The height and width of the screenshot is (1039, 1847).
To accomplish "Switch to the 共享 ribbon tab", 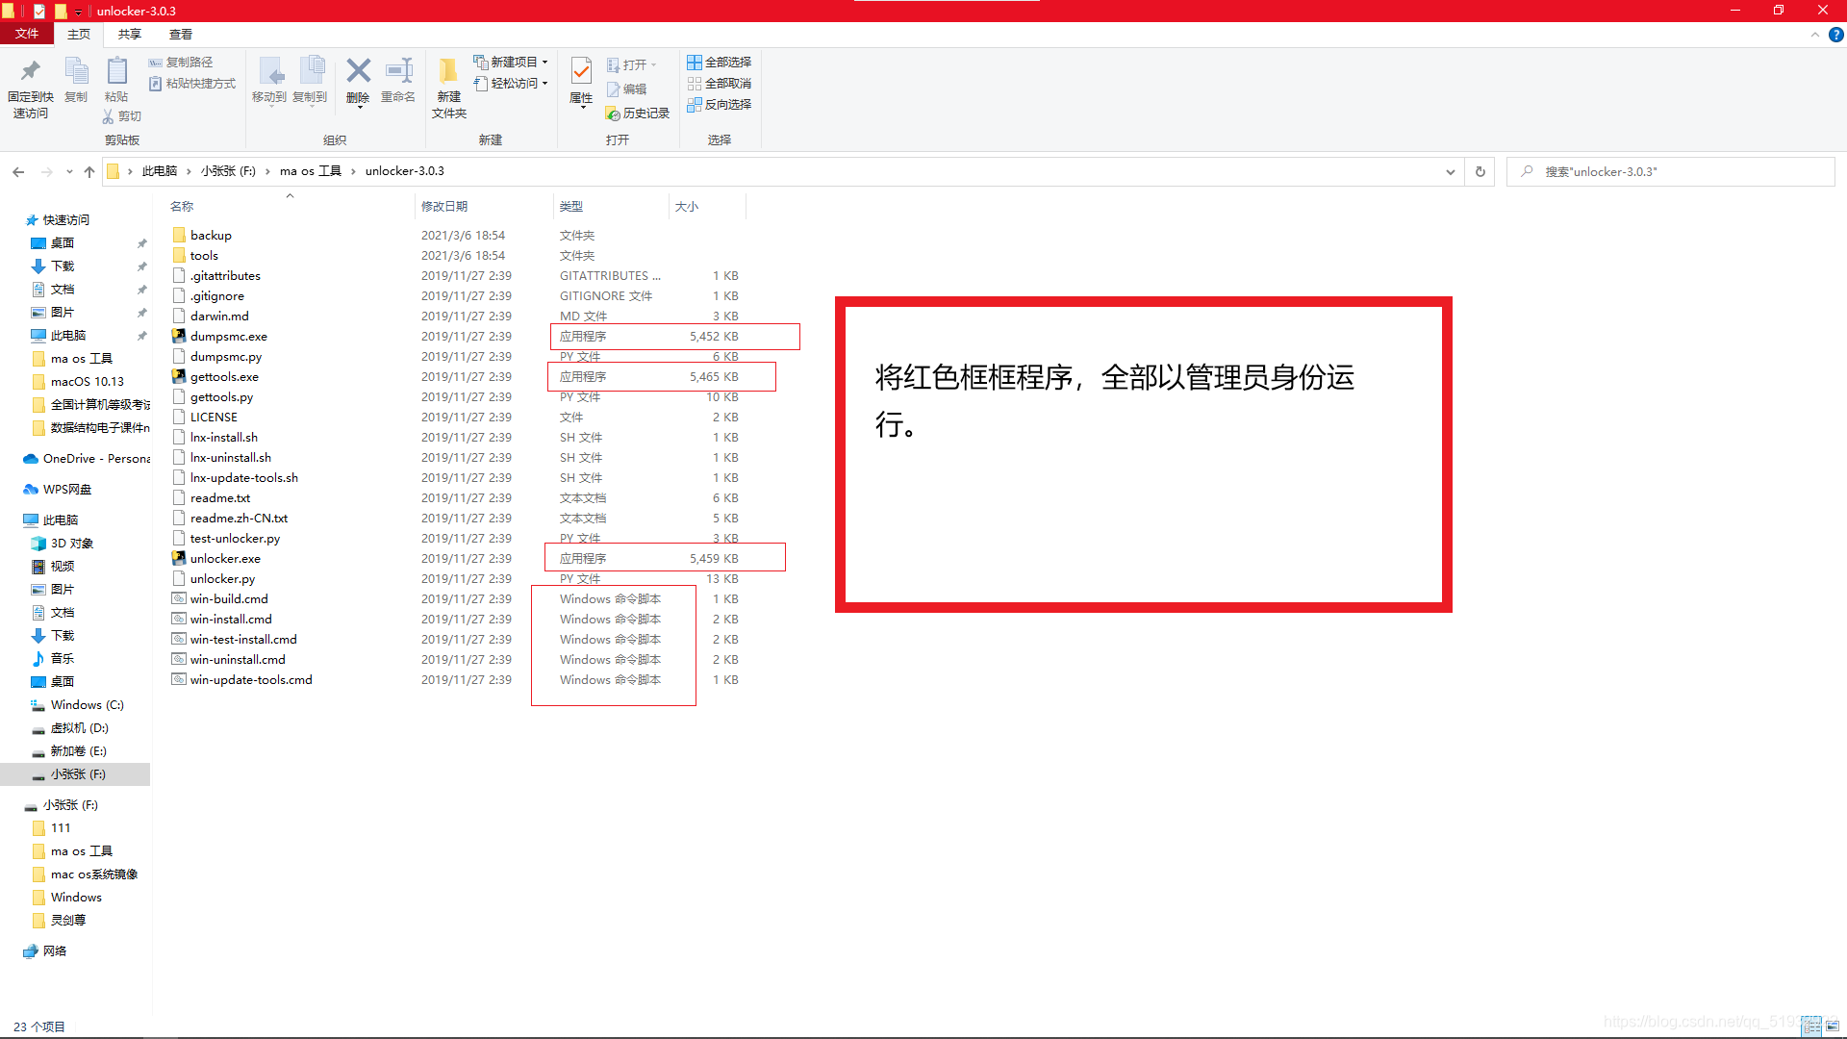I will 128,34.
